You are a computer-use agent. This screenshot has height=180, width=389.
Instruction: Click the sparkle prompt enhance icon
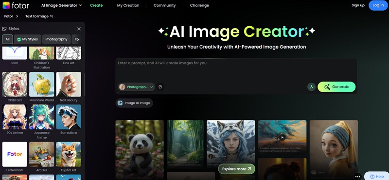tap(311, 87)
